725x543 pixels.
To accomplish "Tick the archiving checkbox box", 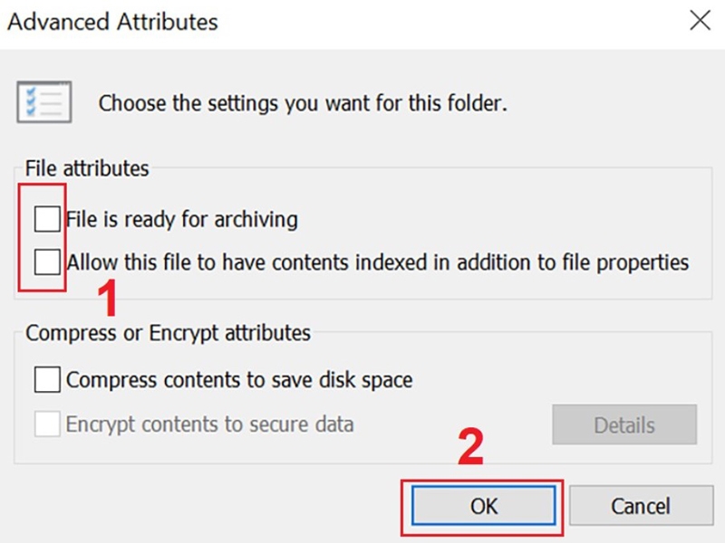I will pyautogui.click(x=47, y=219).
